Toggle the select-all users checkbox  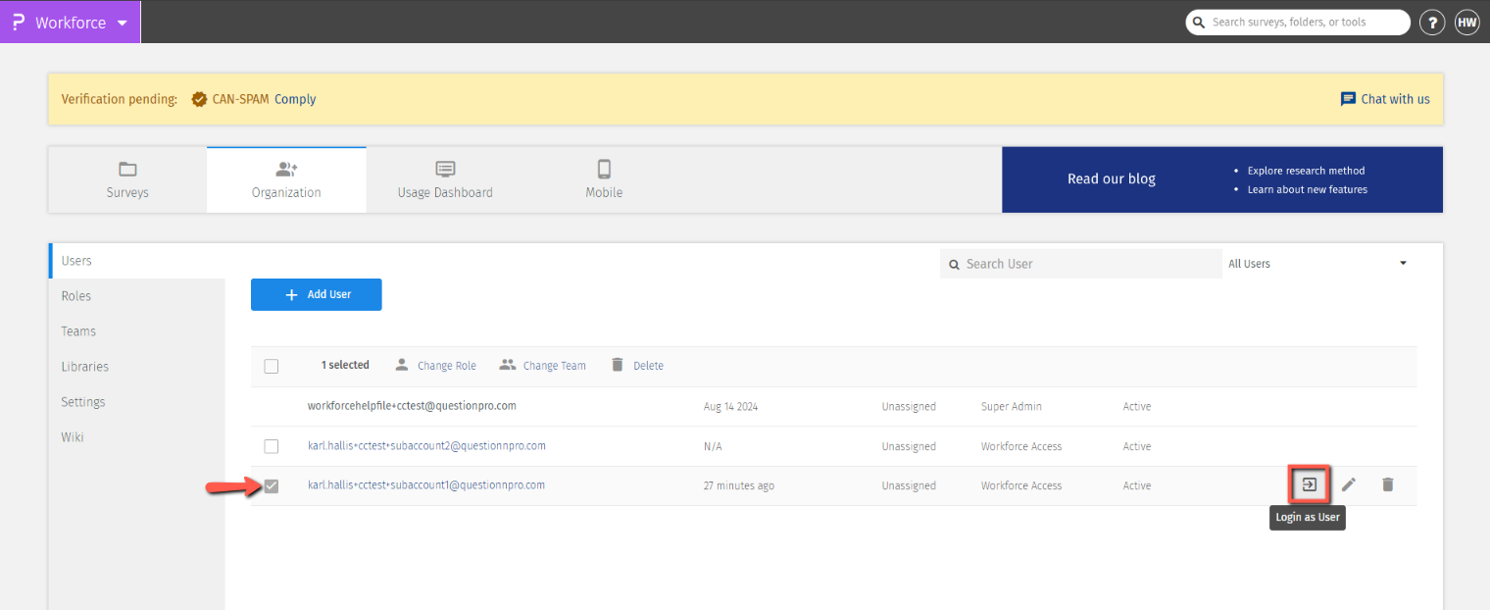[x=272, y=366]
